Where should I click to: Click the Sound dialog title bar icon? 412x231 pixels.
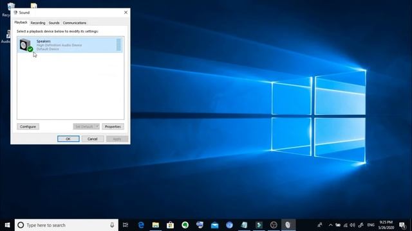click(x=15, y=12)
